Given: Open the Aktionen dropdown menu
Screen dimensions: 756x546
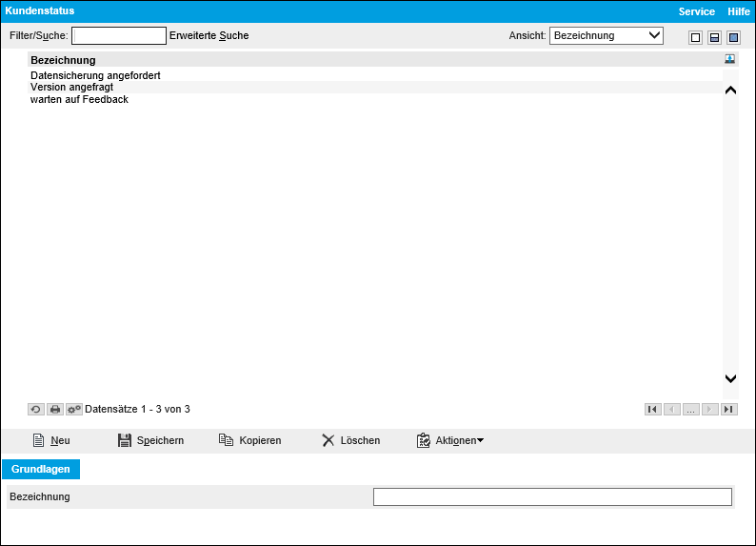Looking at the screenshot, I should tap(450, 440).
